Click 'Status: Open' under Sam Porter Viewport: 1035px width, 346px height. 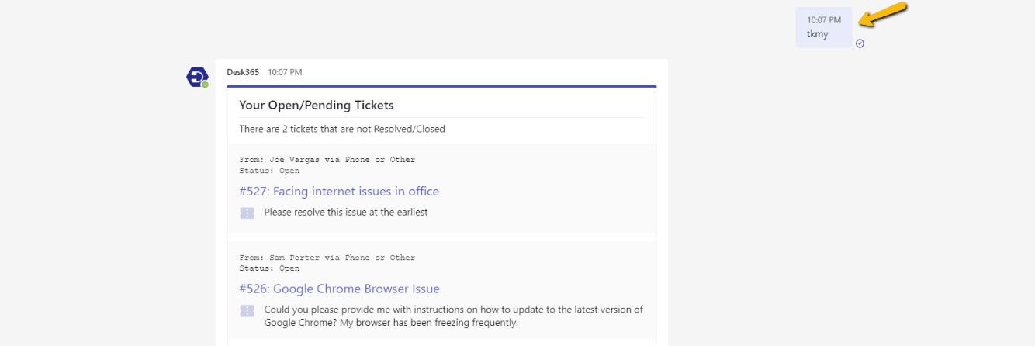(x=269, y=268)
